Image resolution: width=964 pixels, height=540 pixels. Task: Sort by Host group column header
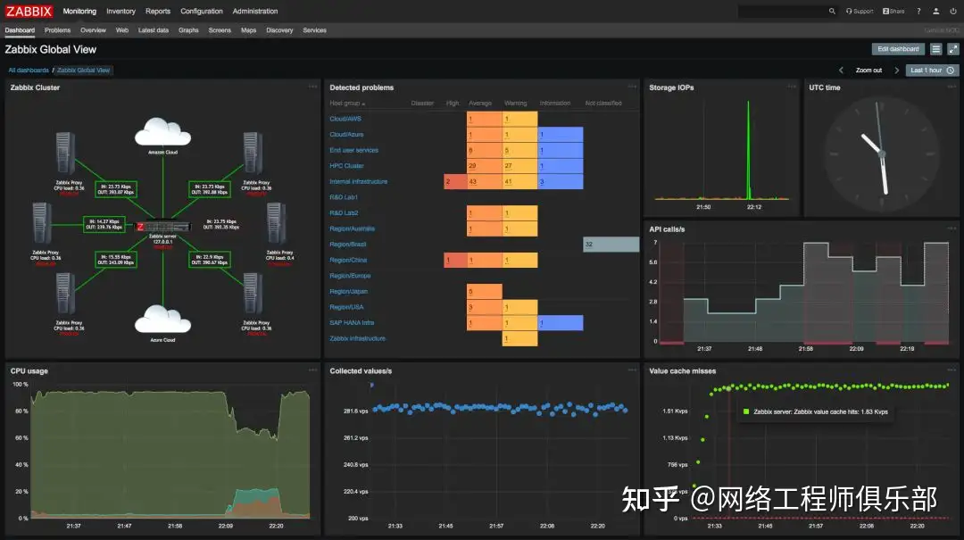[347, 104]
